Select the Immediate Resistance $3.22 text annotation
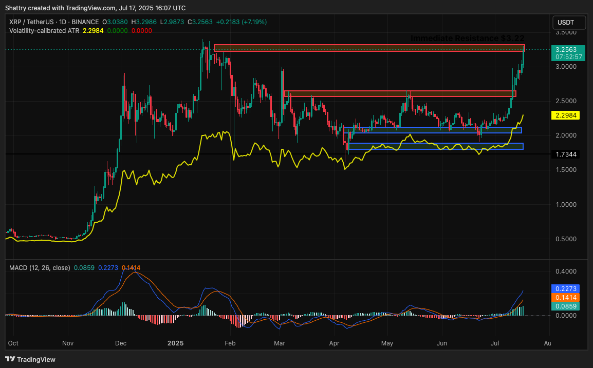Viewport: 593px width, 368px height. [467, 38]
